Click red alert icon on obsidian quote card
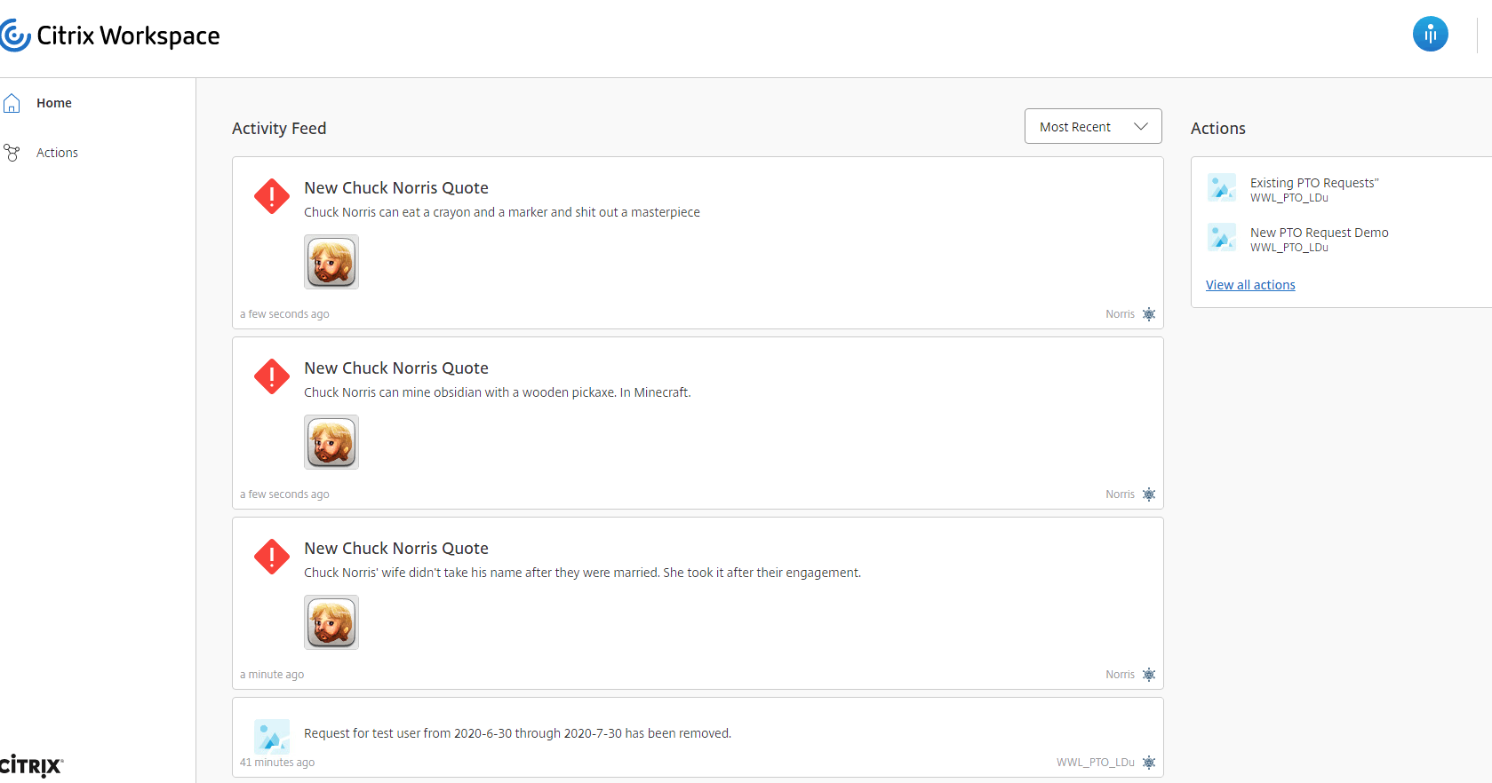 (x=272, y=376)
